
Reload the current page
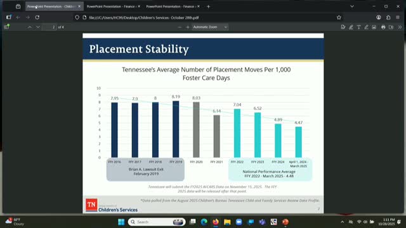coord(37,17)
